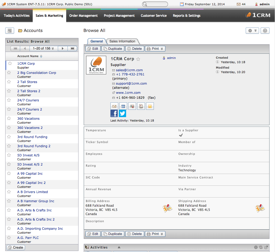Click the top Edit button
Screen dimensions: 275x252
pos(93,49)
